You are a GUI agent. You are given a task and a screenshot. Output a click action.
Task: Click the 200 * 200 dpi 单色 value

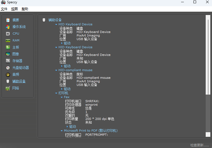[x=100, y=119]
